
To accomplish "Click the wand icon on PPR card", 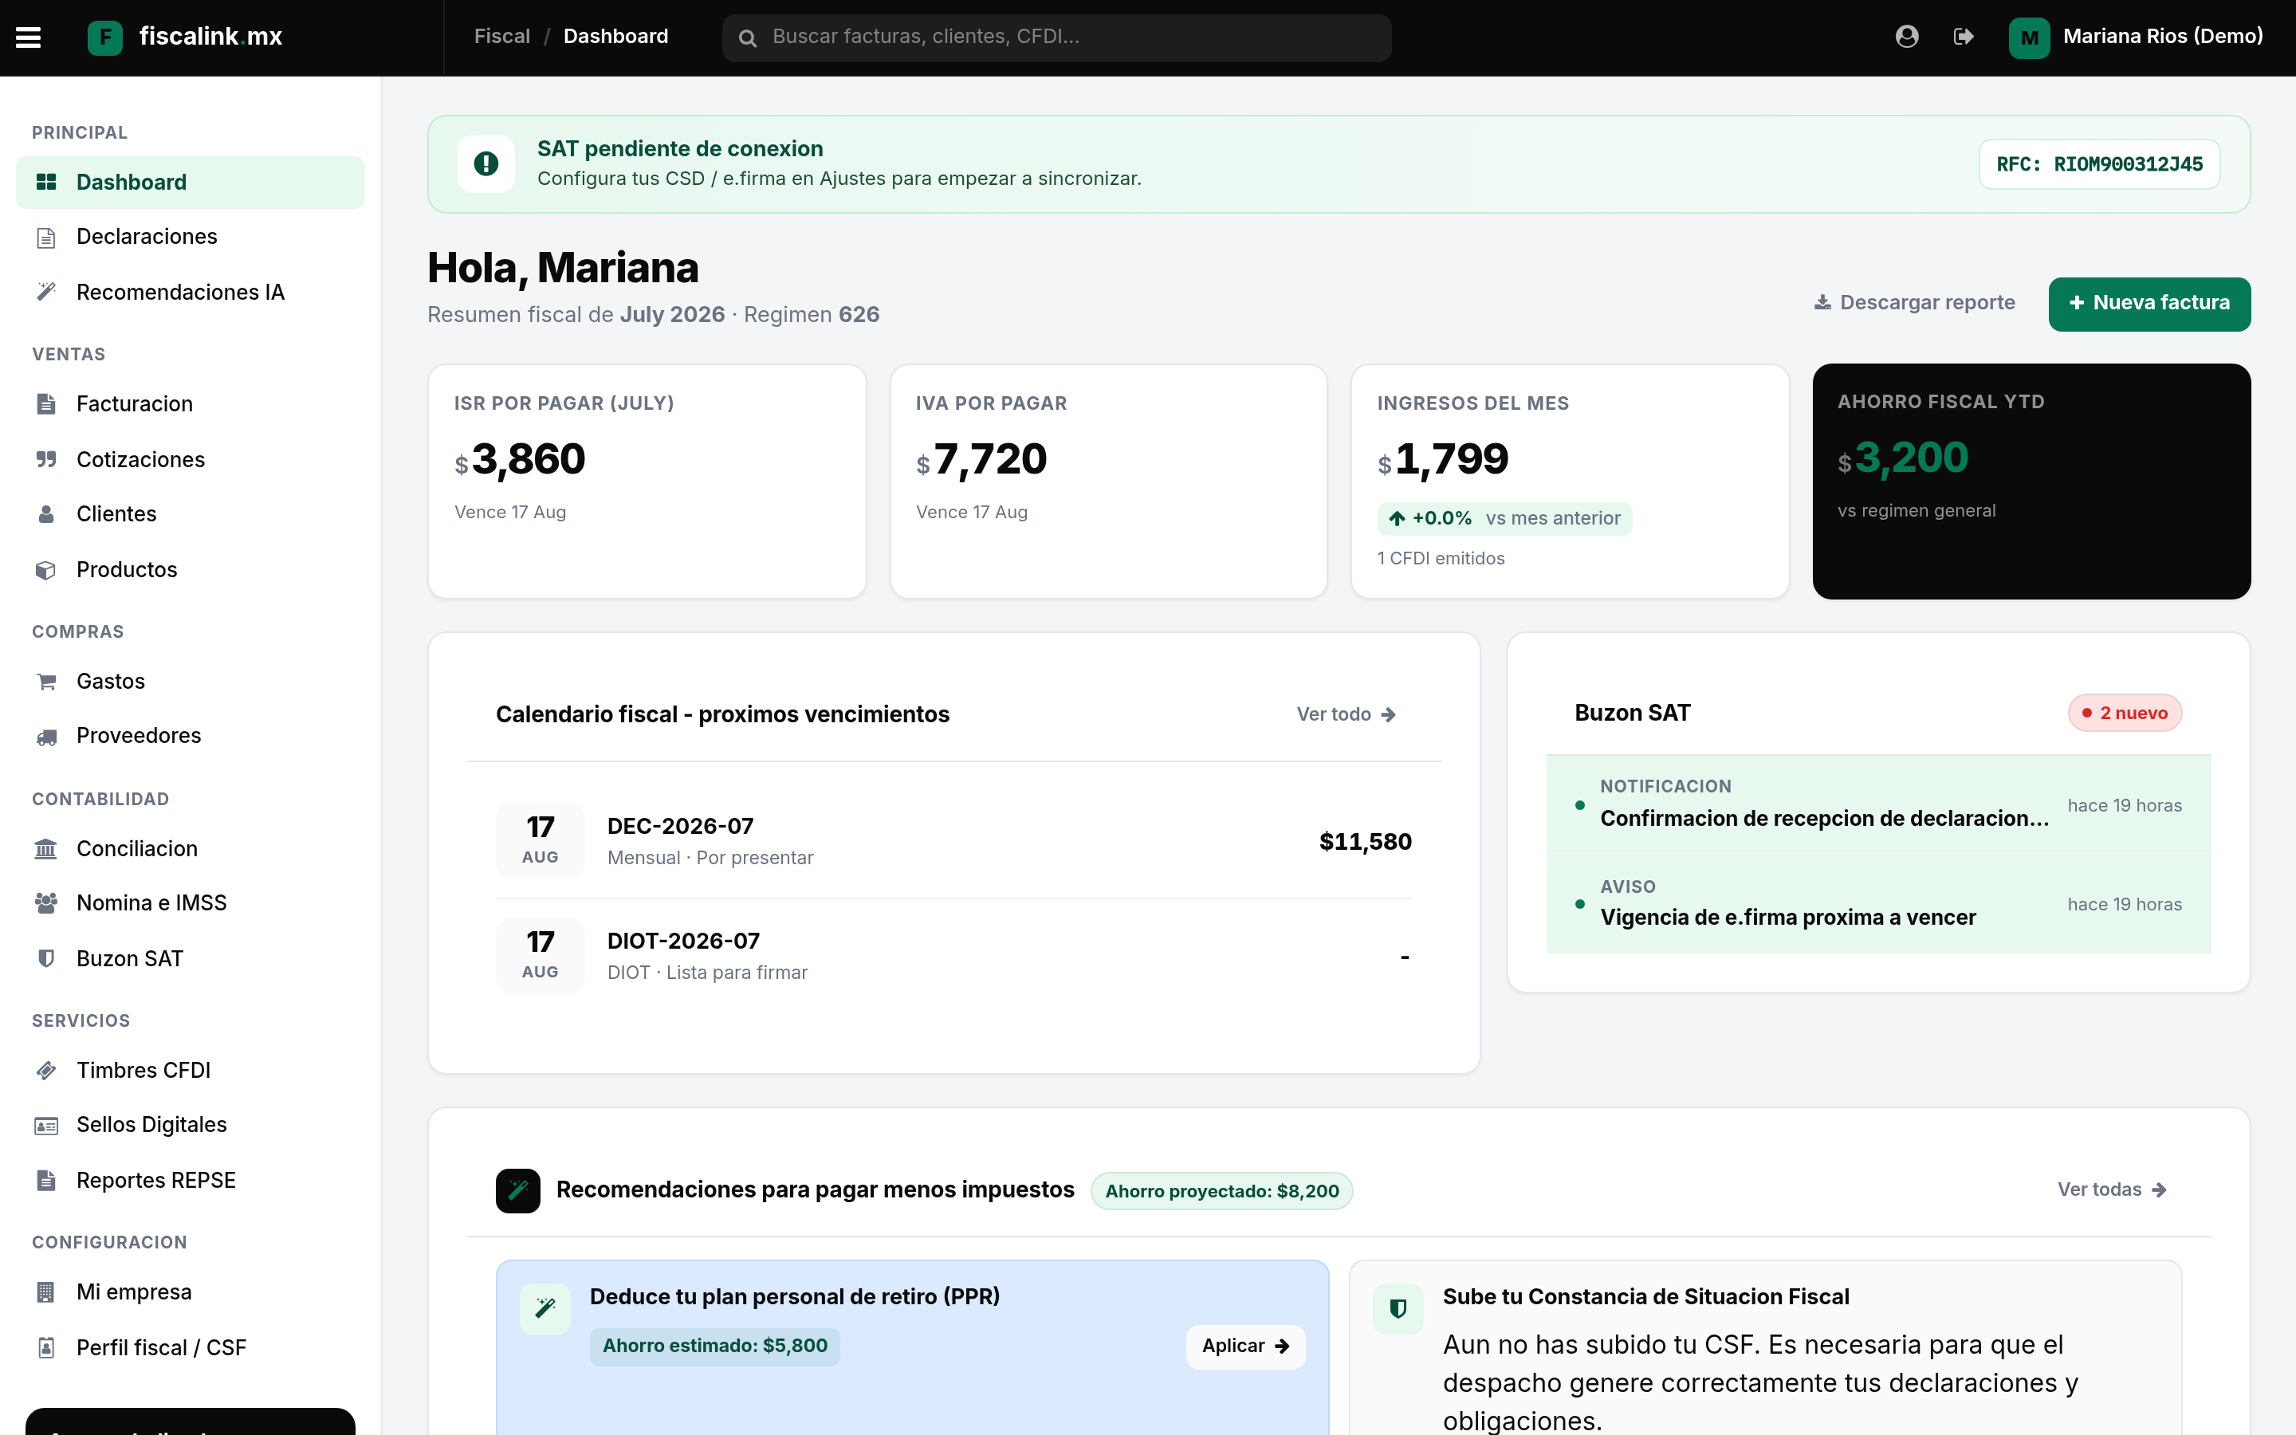I will tap(545, 1309).
